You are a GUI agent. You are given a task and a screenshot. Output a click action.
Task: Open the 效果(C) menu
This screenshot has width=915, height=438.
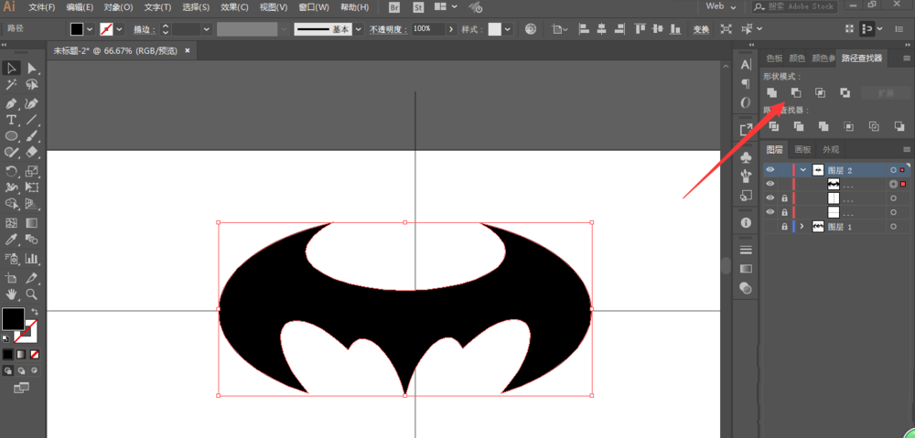(234, 7)
